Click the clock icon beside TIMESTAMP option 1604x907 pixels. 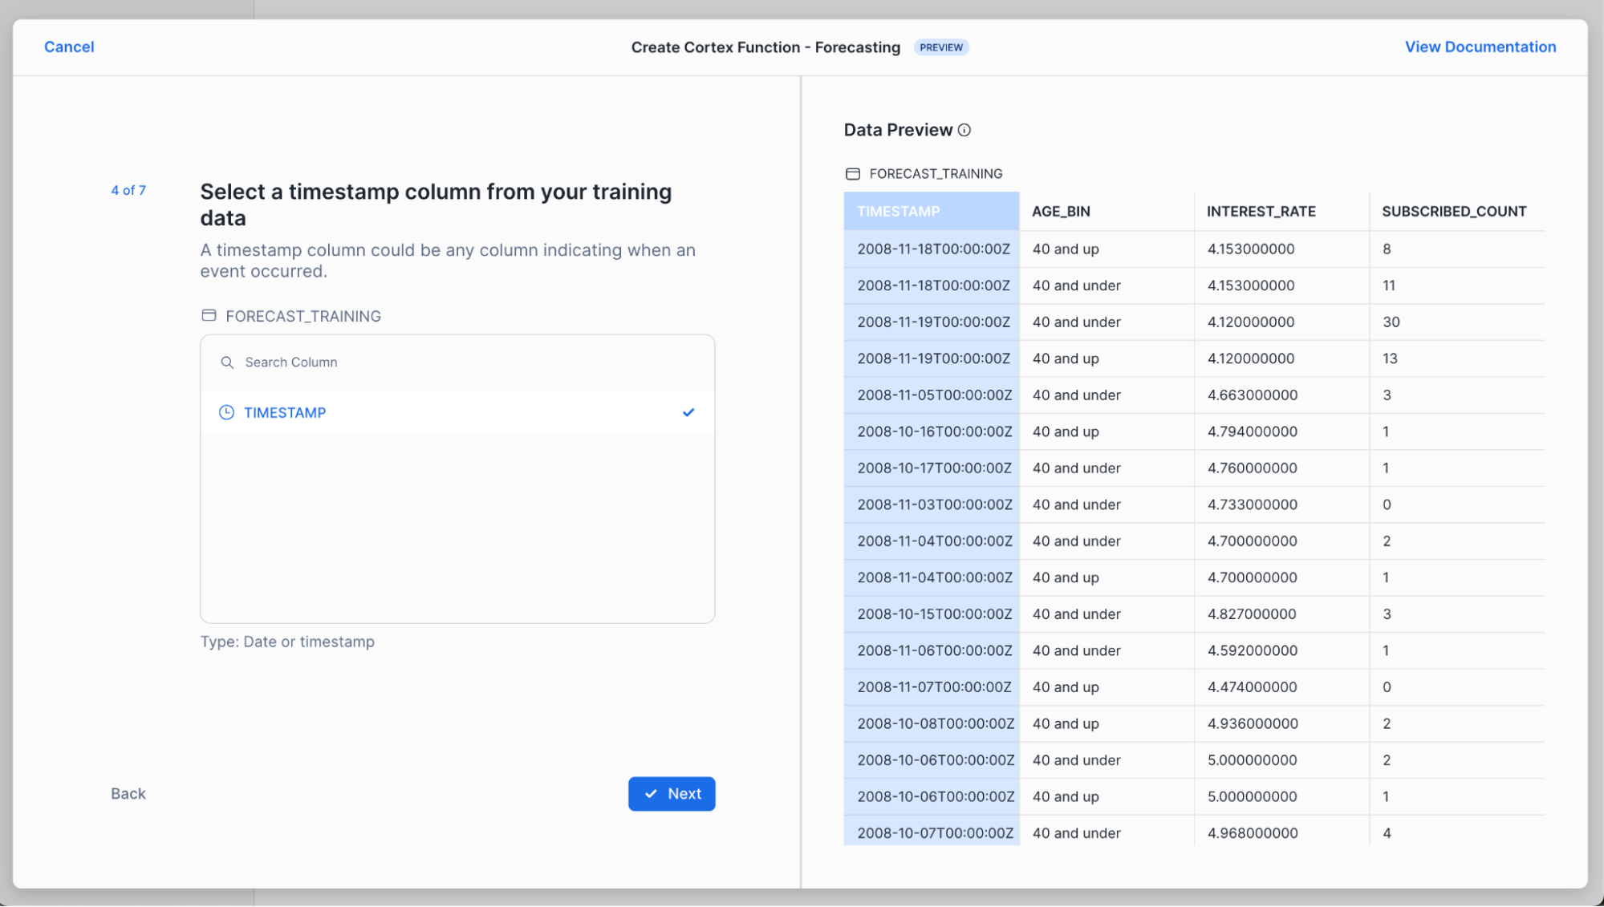[x=226, y=412]
